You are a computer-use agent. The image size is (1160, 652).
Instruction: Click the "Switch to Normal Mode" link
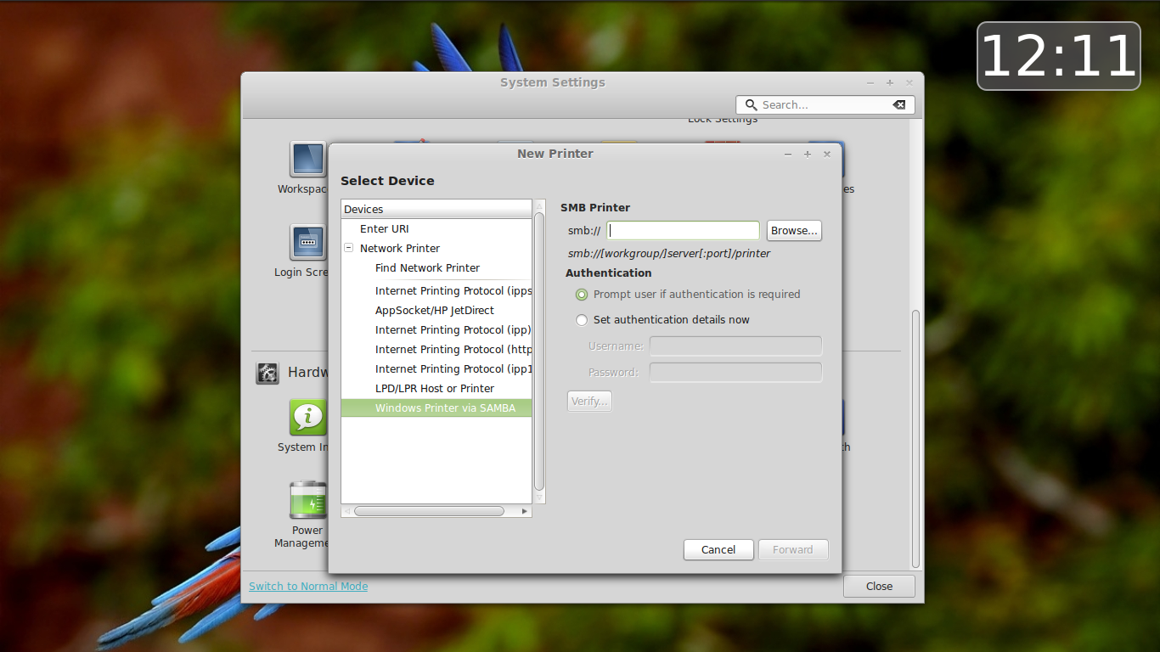click(x=307, y=586)
